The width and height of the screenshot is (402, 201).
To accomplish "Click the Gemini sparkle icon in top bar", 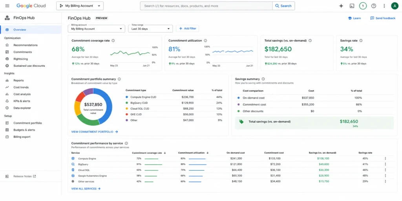I will point(341,6).
